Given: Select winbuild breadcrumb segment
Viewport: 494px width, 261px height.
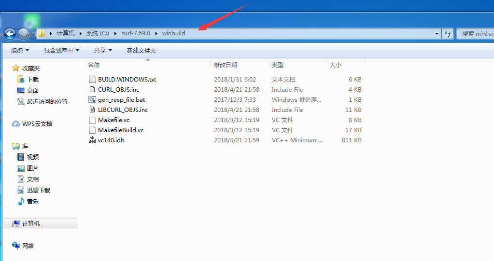Looking at the screenshot, I should pos(173,33).
